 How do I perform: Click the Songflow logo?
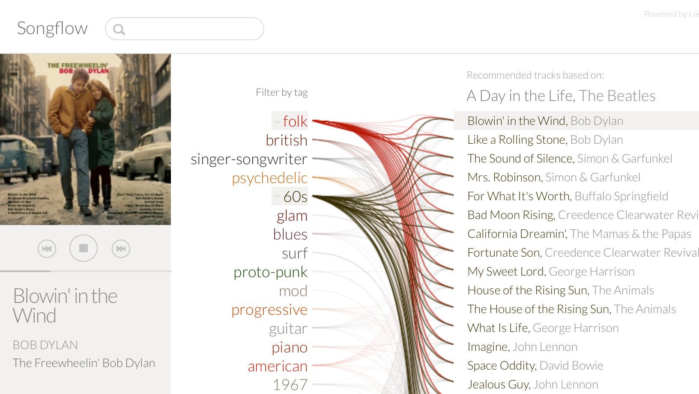click(x=52, y=28)
